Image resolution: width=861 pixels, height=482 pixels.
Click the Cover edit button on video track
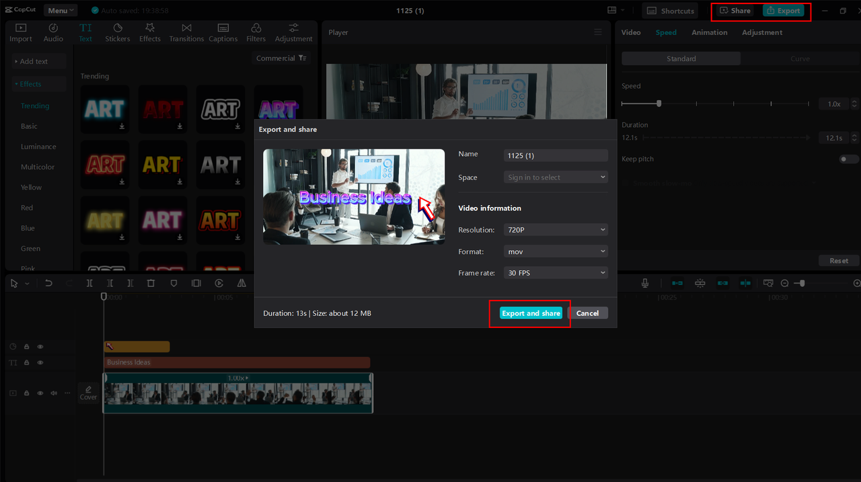pyautogui.click(x=89, y=393)
